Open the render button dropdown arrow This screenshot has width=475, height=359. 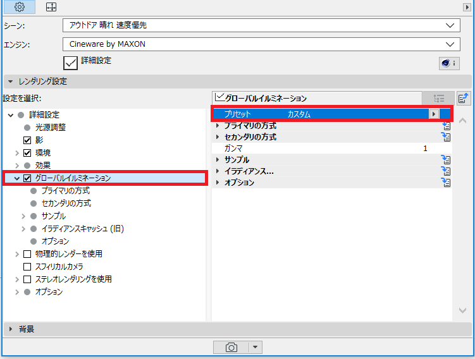[256, 347]
